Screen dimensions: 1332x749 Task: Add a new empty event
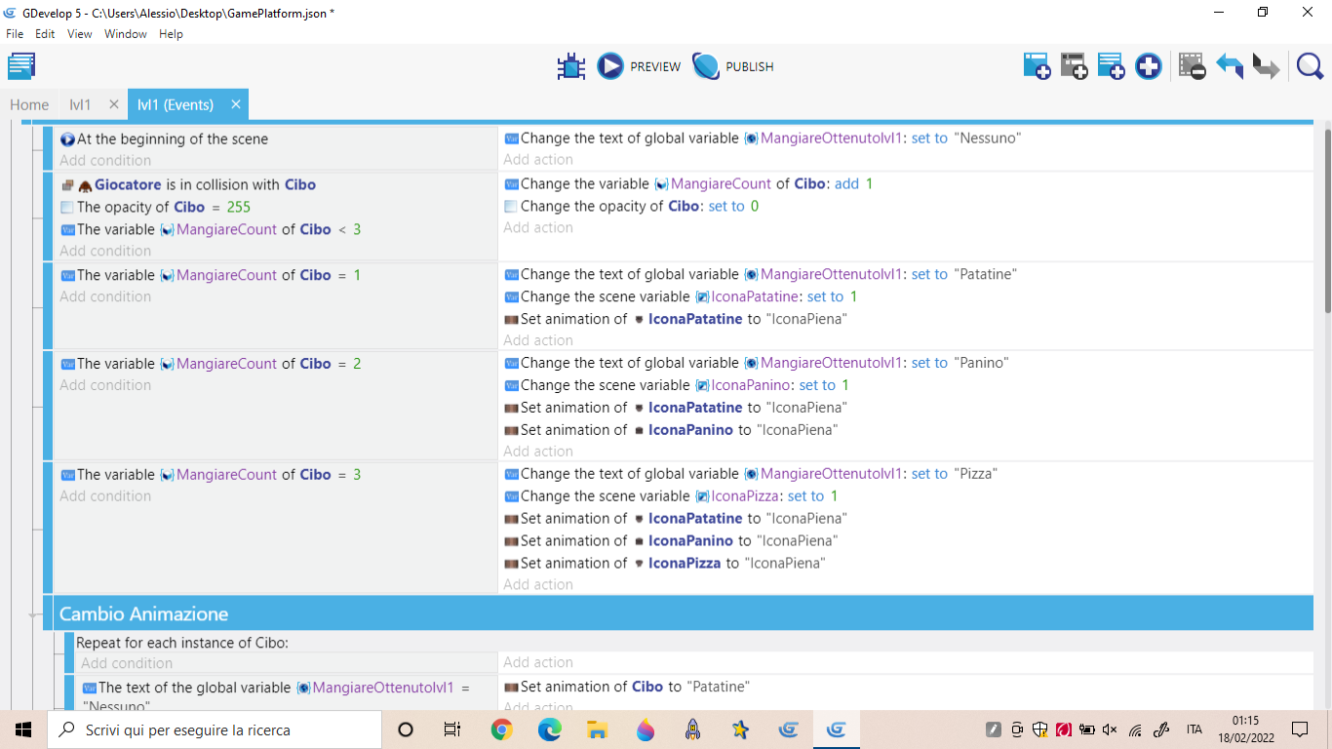[x=1037, y=66]
